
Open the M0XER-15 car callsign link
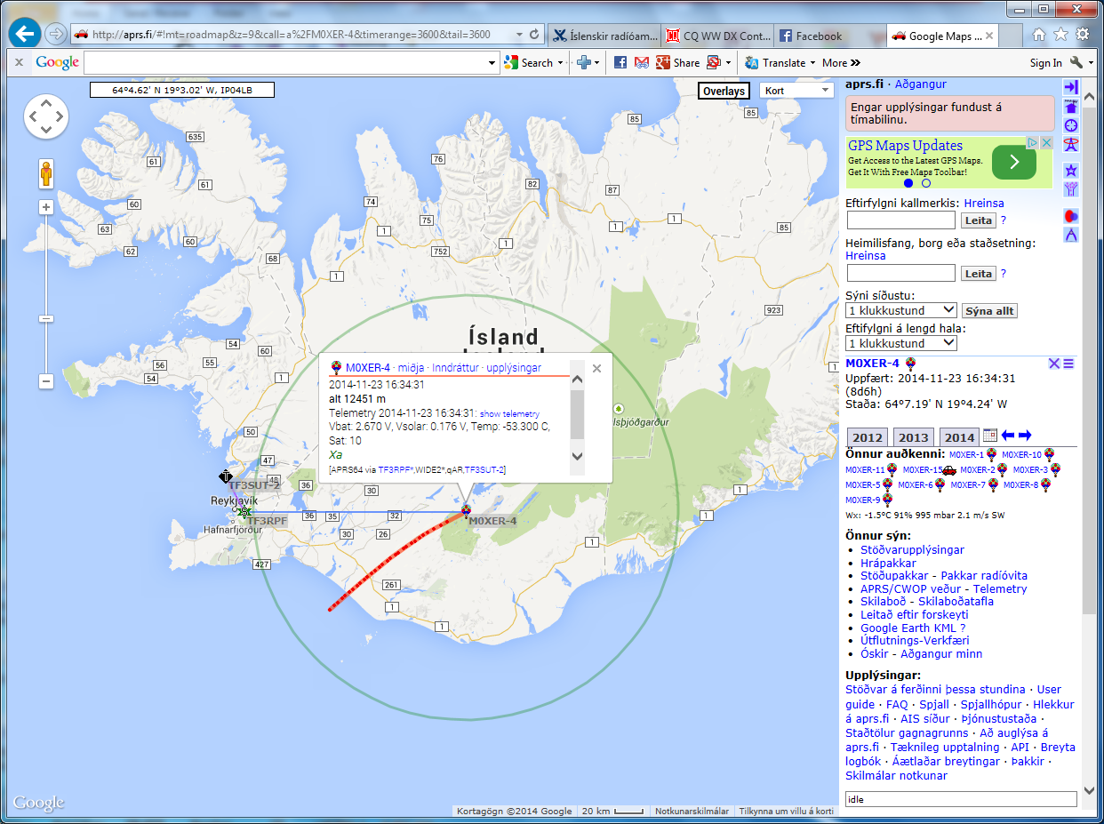922,469
